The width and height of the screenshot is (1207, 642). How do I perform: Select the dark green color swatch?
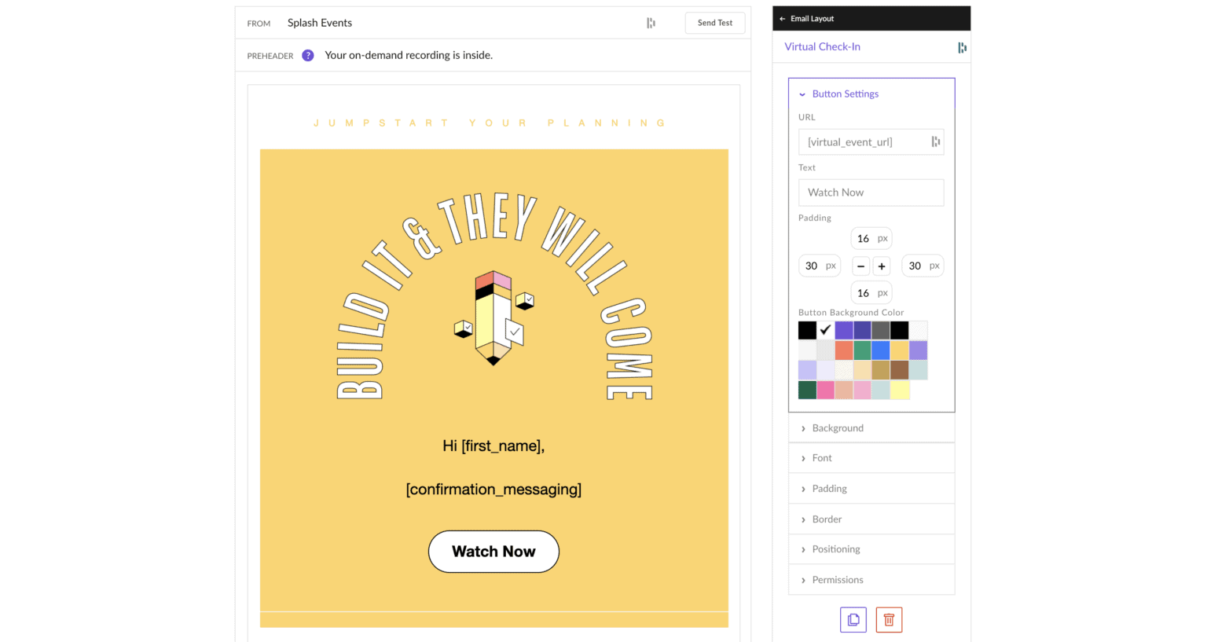[x=807, y=390]
